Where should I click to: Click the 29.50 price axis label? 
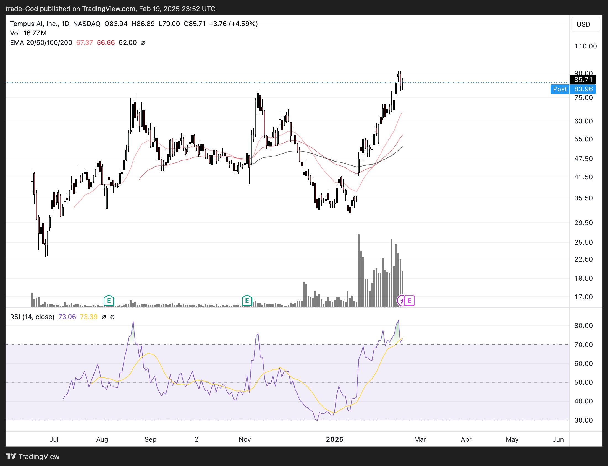pyautogui.click(x=584, y=223)
